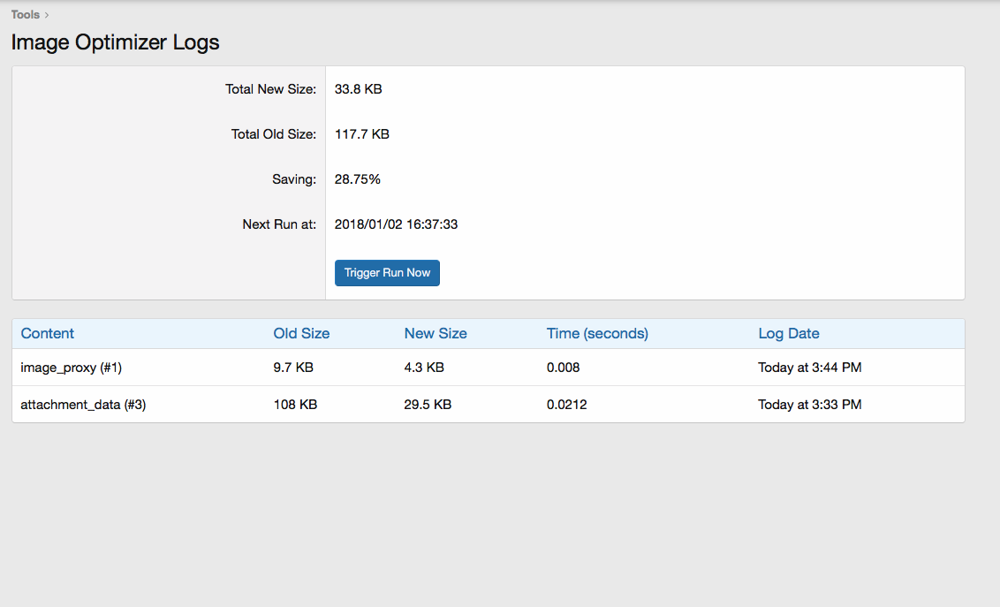Click the 29.5 KB new size cell
This screenshot has width=1000, height=607.
(428, 405)
